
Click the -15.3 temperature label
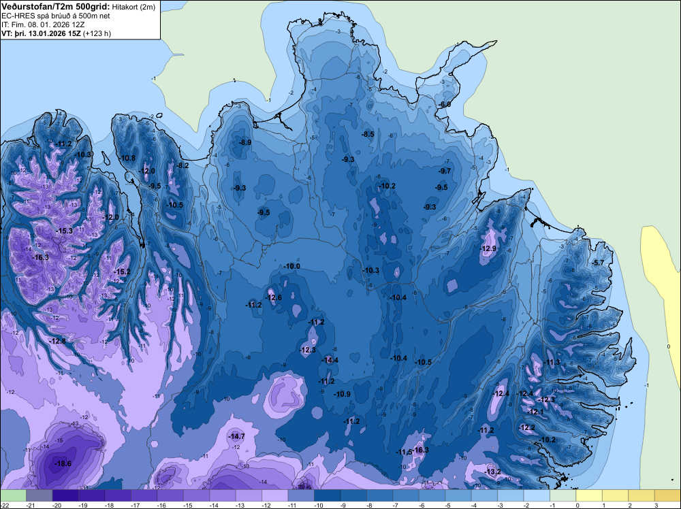click(65, 231)
